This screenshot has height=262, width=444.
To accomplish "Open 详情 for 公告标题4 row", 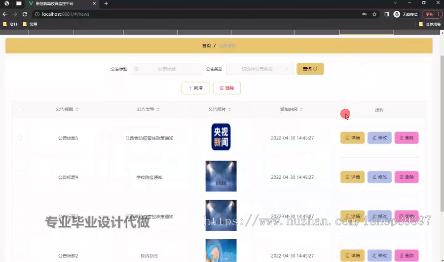I will point(353,177).
